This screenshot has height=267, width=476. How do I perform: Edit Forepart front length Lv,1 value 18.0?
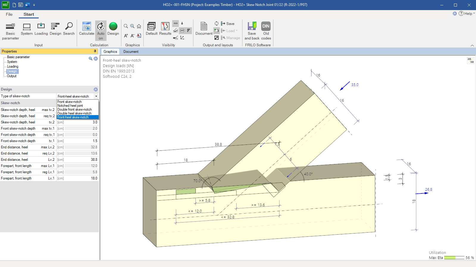pos(81,178)
